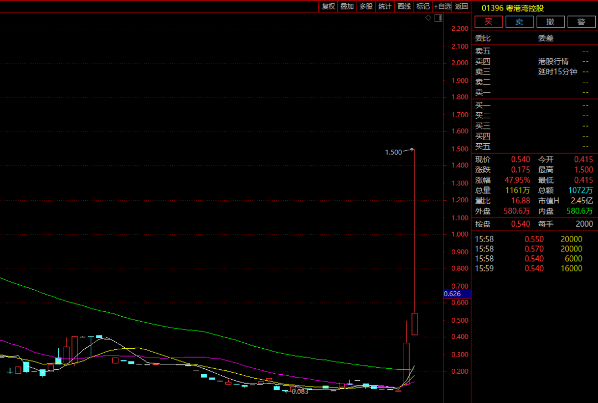Click the 统计 statistics toolbar item
The image size is (598, 403).
coord(385,7)
